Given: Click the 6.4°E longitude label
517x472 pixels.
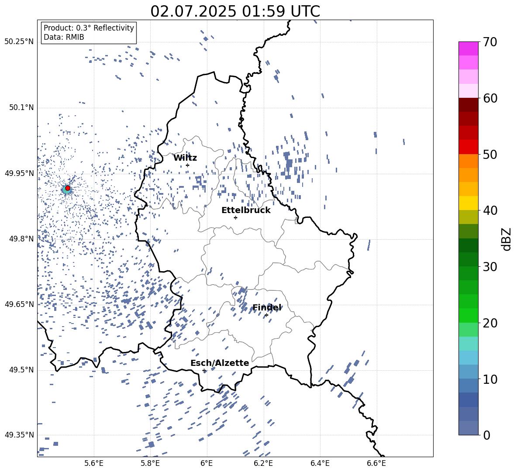Looking at the screenshot, I should pos(320,463).
